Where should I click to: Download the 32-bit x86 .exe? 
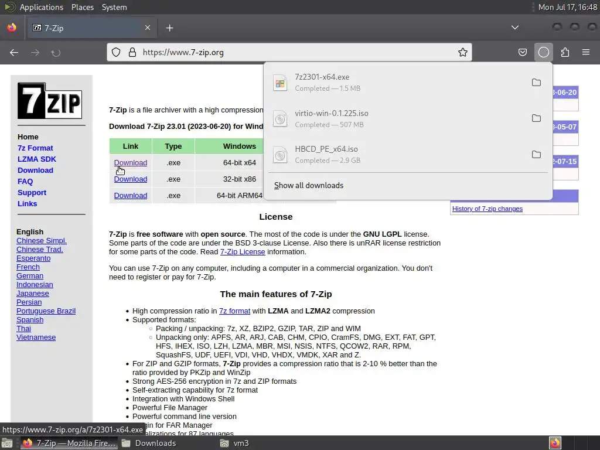coord(131,179)
